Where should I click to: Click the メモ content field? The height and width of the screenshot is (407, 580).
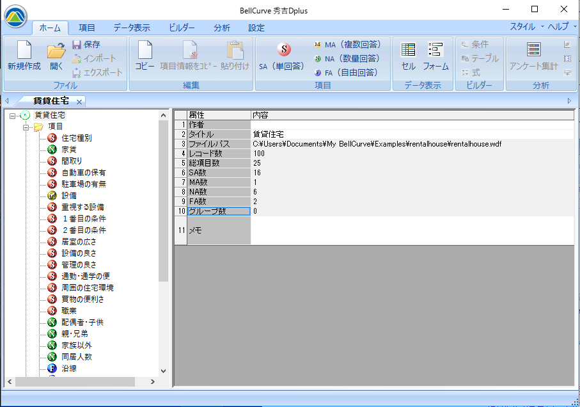coord(412,230)
